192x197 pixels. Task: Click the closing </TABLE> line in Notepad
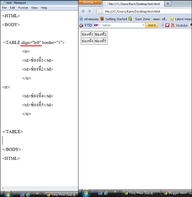click(13, 132)
